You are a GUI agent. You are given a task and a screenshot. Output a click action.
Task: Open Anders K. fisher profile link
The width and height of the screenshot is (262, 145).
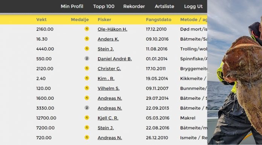108,39
